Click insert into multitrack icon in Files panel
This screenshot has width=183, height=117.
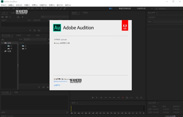(x=18, y=17)
